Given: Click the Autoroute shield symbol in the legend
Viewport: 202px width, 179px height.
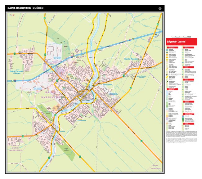Looking at the screenshot, I should pyautogui.click(x=183, y=116).
